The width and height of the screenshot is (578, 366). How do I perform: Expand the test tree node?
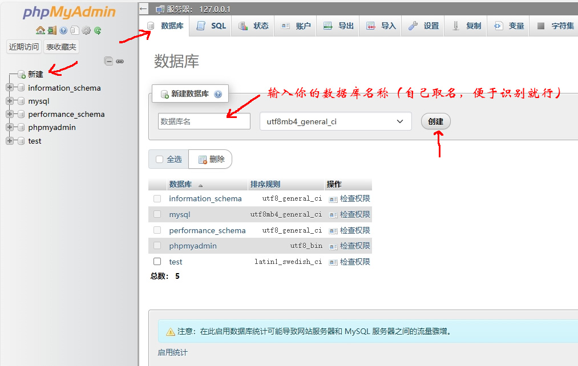pos(10,141)
